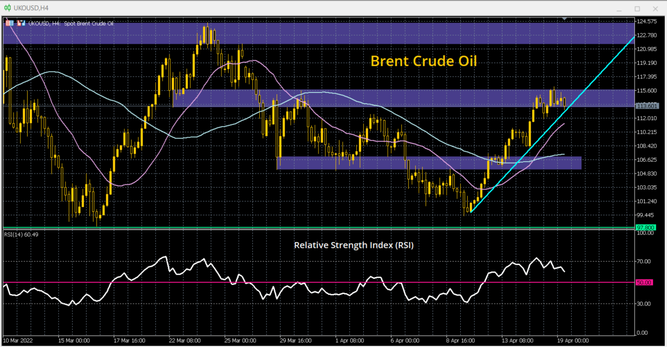Viewport: 667px width, 347px height.
Task: Click the 99.445 price scale value
Action: [646, 215]
